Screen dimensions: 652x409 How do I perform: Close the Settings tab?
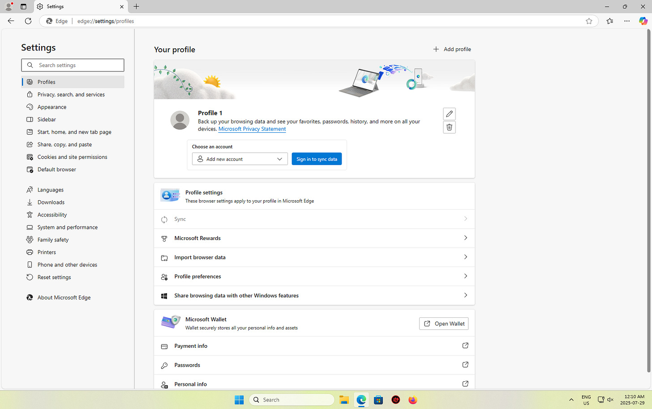pyautogui.click(x=121, y=7)
